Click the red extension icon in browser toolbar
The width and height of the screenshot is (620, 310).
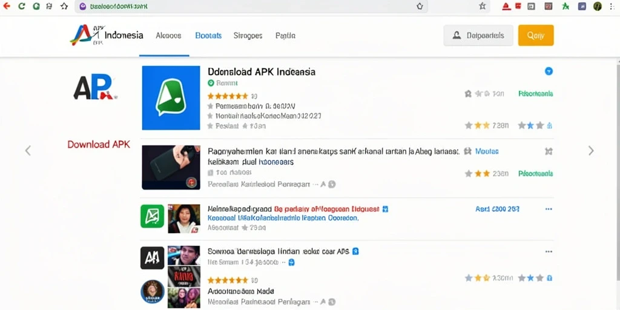[x=507, y=6]
